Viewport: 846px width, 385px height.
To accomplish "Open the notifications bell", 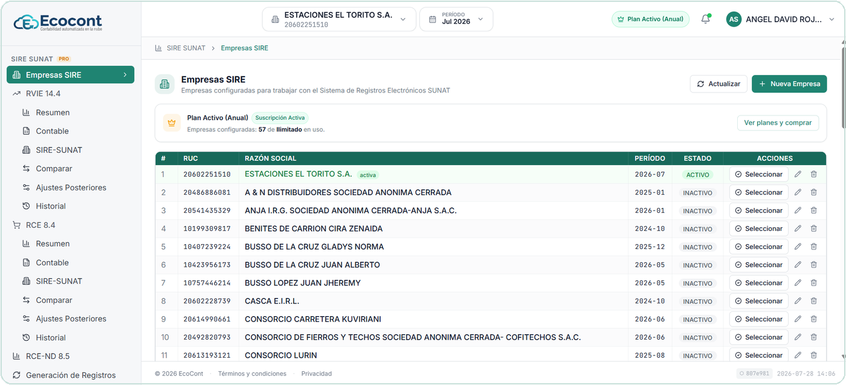I will 705,19.
